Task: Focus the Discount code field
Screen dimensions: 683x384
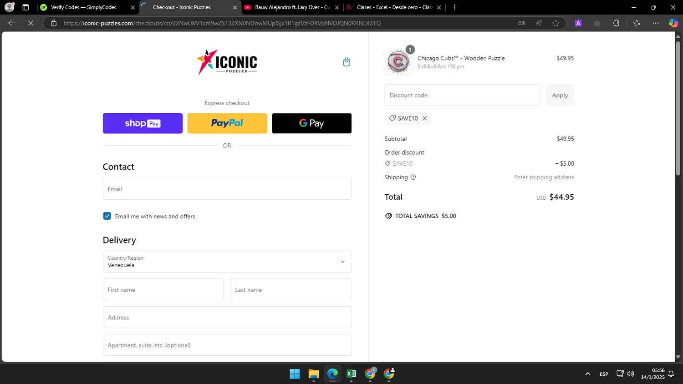Action: [x=462, y=95]
